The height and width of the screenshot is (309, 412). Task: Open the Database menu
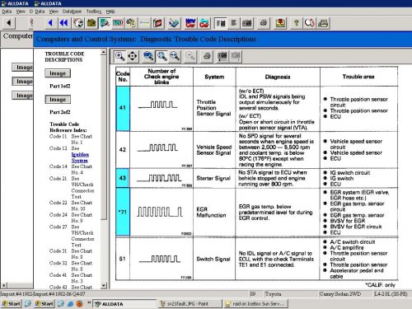72,12
